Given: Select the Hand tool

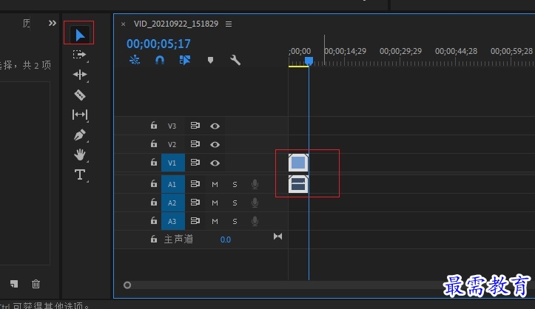Looking at the screenshot, I should point(79,154).
